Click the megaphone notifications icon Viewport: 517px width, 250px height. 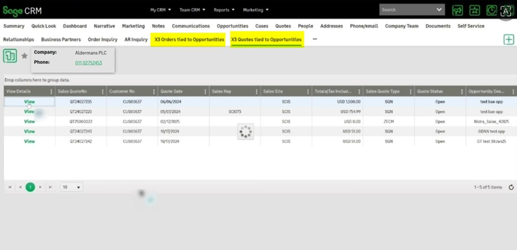[x=458, y=10]
